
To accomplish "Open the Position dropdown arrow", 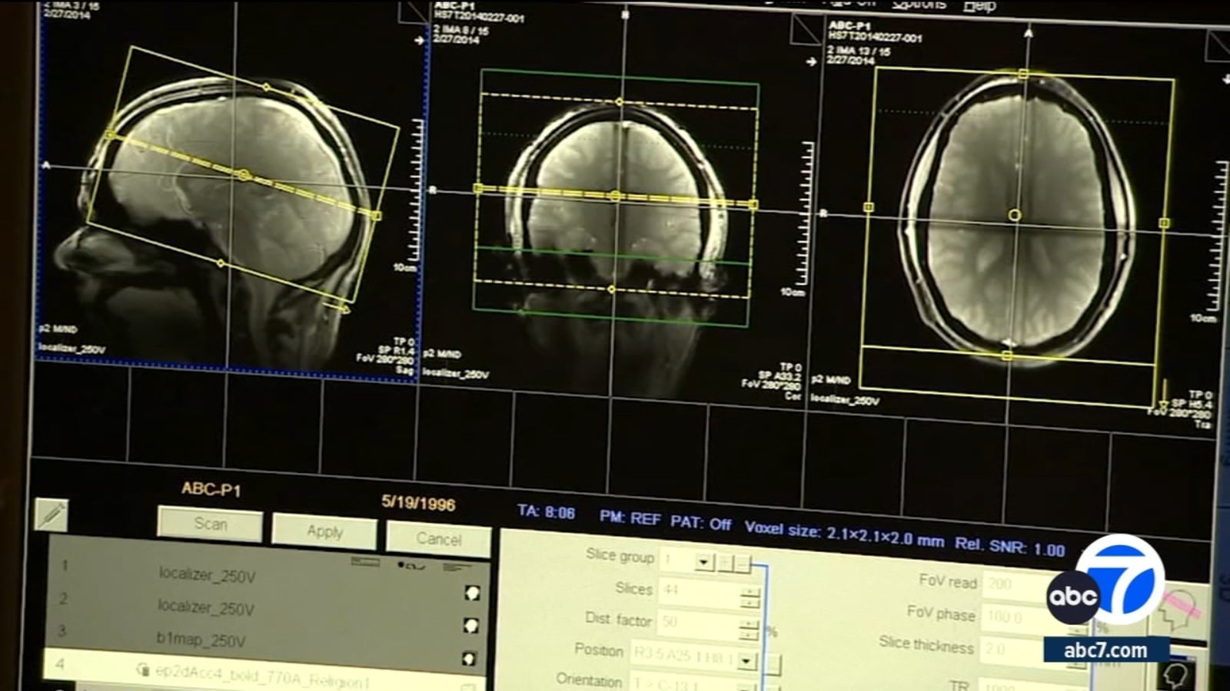I will coord(746,660).
